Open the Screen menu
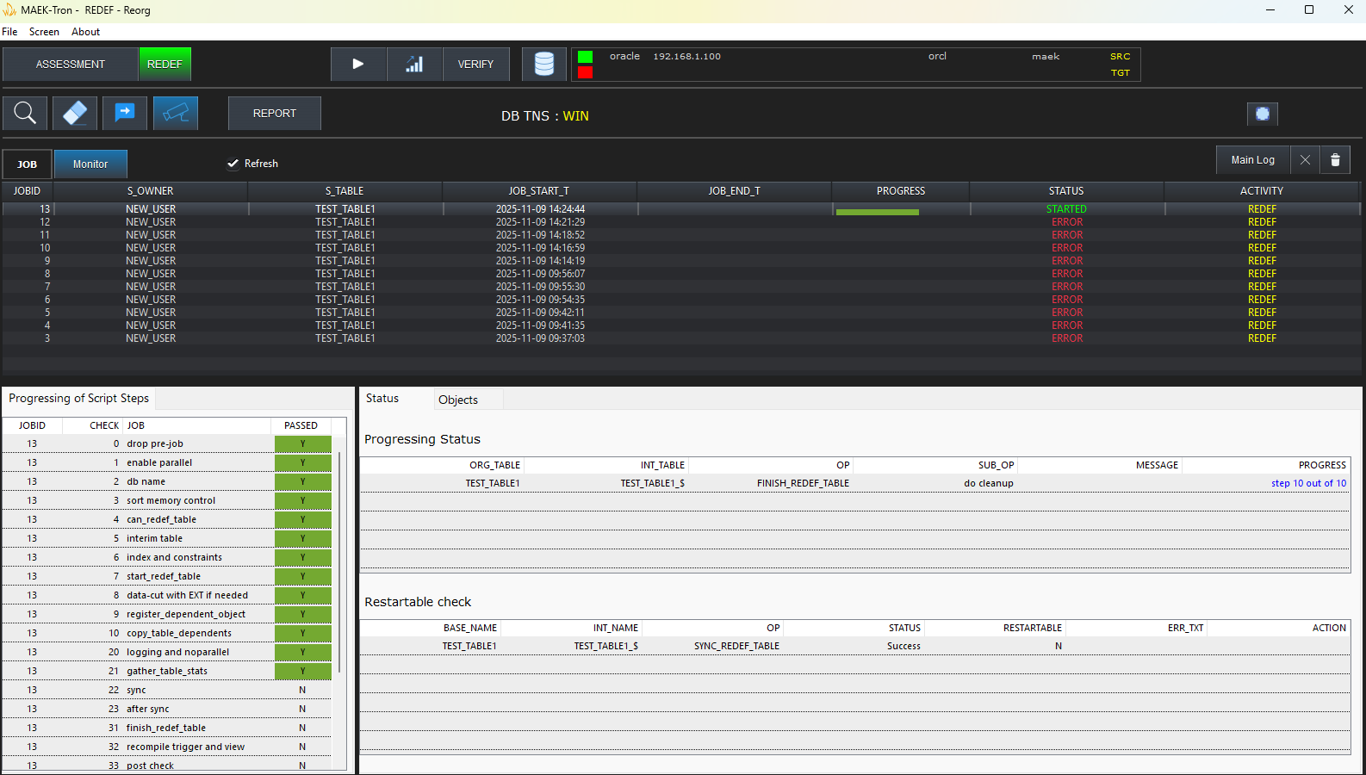Viewport: 1366px width, 775px height. [x=44, y=32]
